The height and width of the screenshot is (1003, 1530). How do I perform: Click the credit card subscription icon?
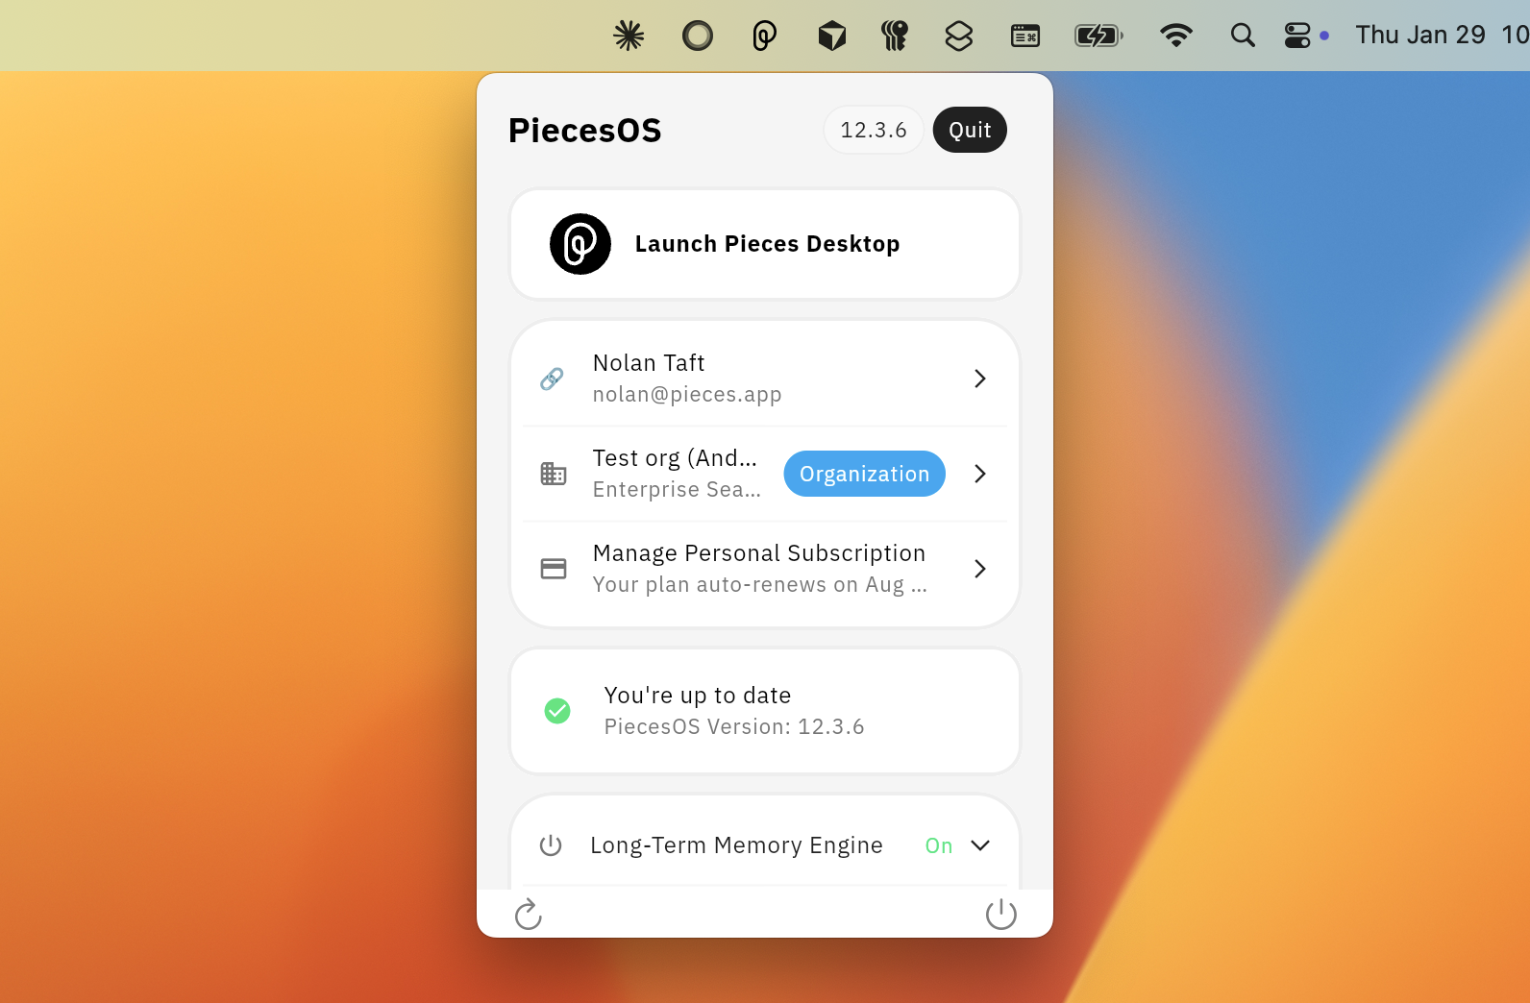point(554,569)
